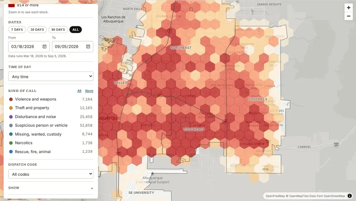Expand the SHOW section
This screenshot has width=356, height=201.
click(51, 188)
